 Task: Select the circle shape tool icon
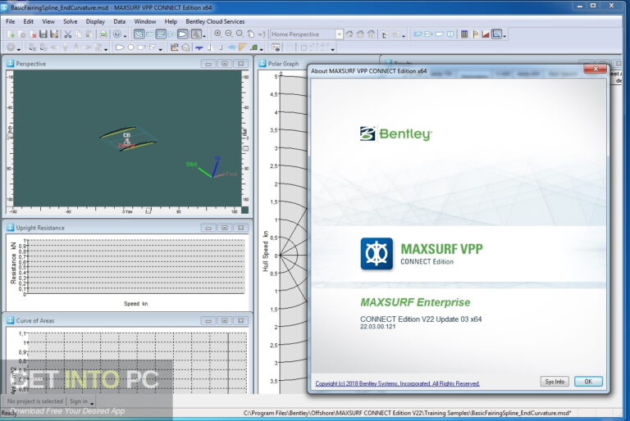[131, 48]
